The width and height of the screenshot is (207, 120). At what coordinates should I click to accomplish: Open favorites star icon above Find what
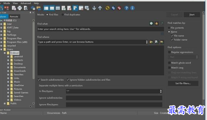point(156,23)
